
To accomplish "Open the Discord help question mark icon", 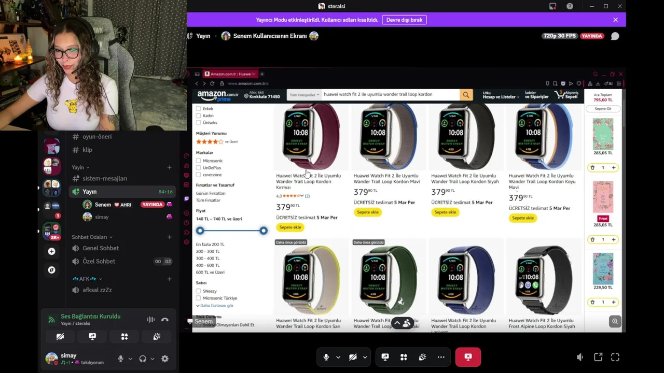I will tap(570, 6).
